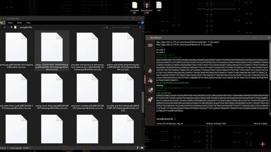271x152 pixels.
Task: Open the Home tab in Explorer
Action: click(10, 23)
